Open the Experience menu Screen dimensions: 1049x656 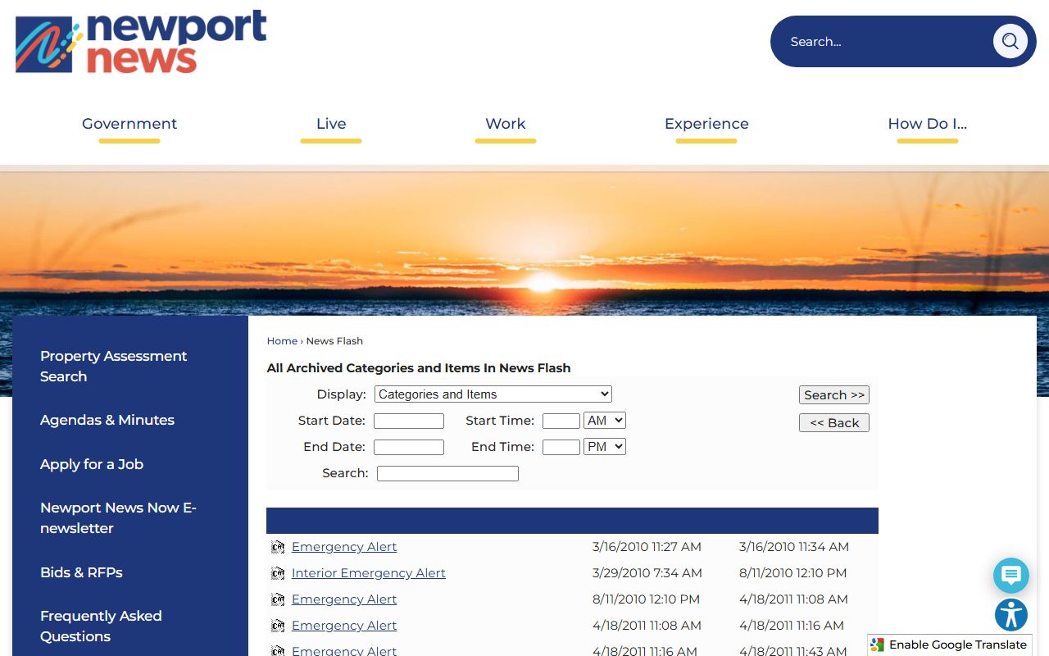(706, 124)
